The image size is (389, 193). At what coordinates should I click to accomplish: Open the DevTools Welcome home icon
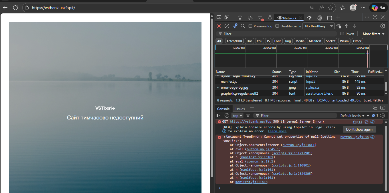(240, 18)
